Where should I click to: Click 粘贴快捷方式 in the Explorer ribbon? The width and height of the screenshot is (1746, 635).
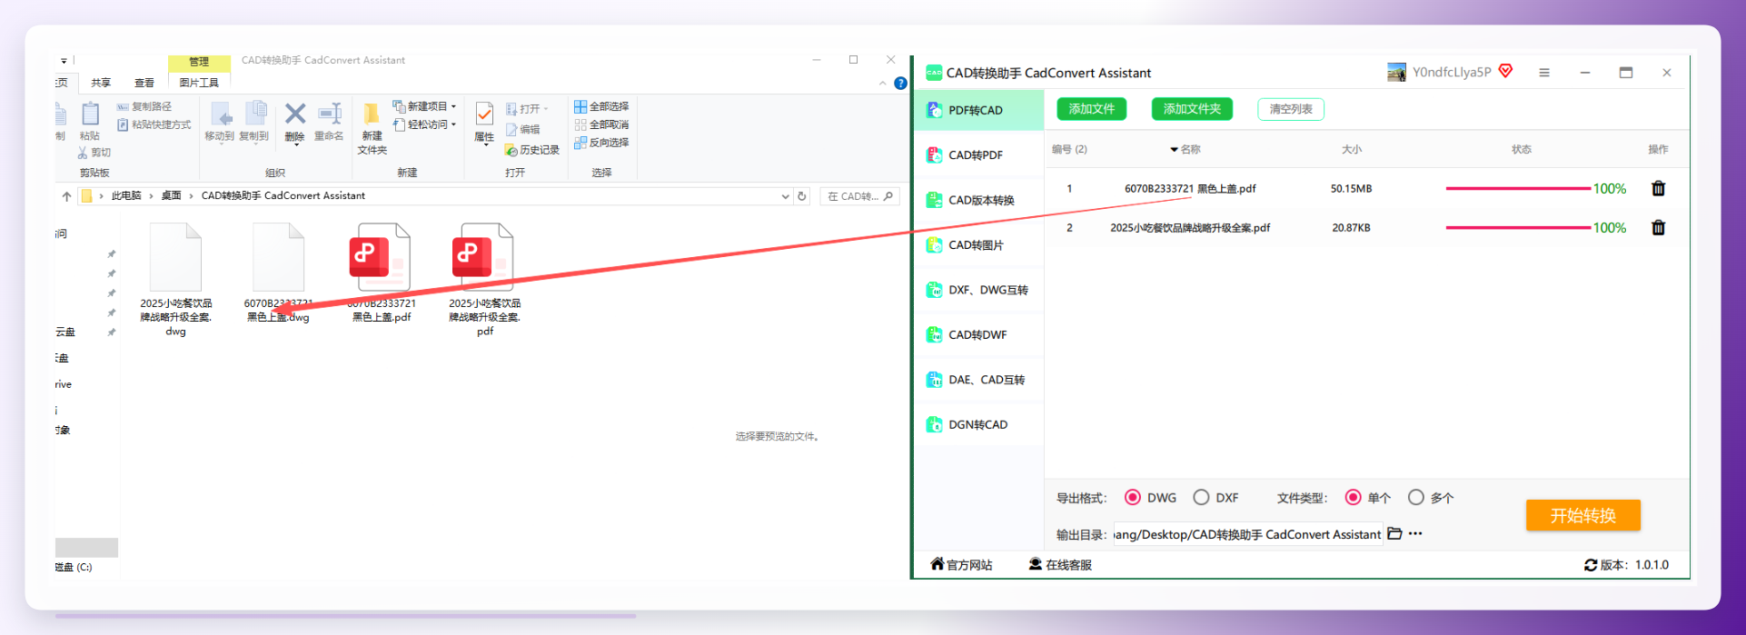click(154, 124)
